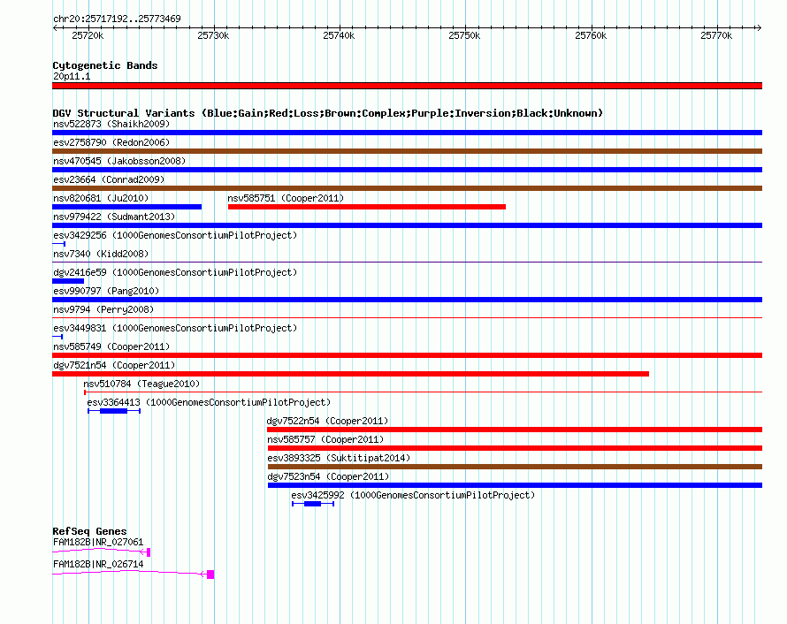Click the nsv585757 (Cooper2011) label
Screen dimensions: 787x624
pyautogui.click(x=325, y=439)
